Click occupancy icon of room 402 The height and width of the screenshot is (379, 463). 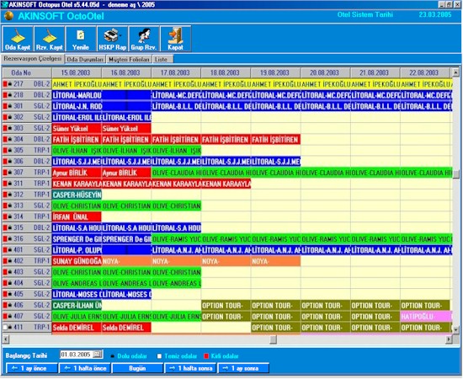coord(10,261)
